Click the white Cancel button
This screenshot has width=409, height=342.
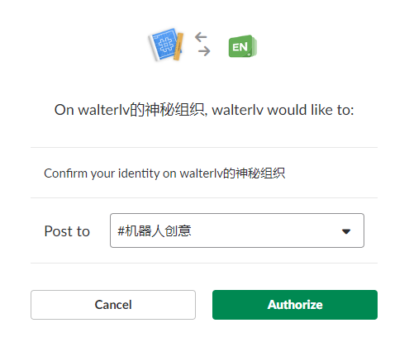coord(113,305)
